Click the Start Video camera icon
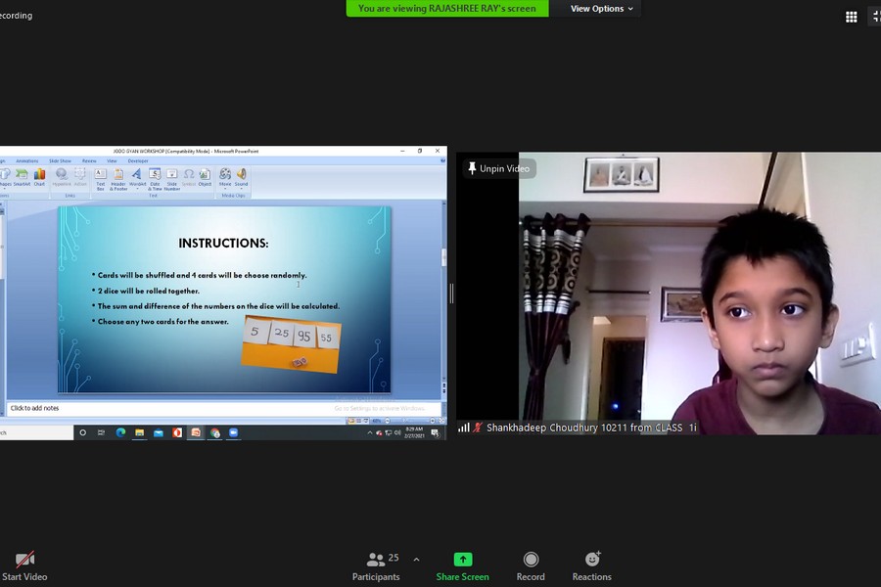The width and height of the screenshot is (881, 587). [x=24, y=559]
